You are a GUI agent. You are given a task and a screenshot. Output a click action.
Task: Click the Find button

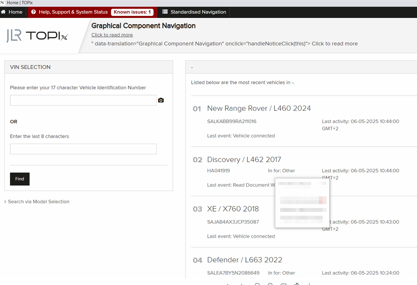20,179
